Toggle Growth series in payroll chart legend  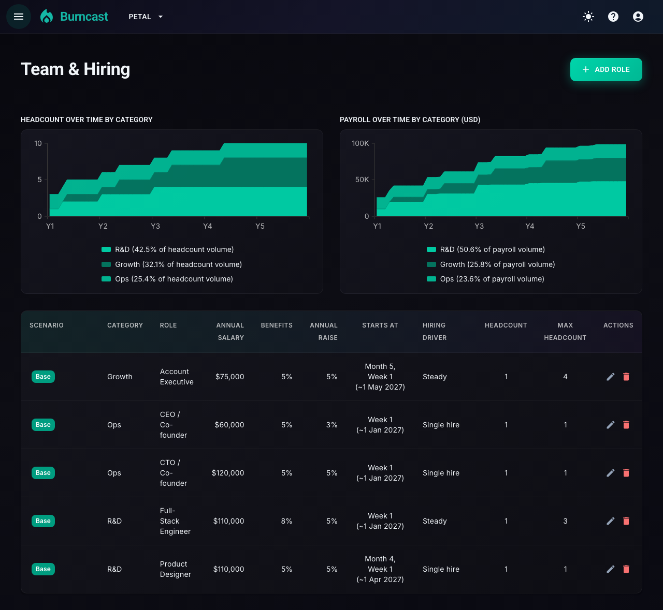tap(491, 264)
